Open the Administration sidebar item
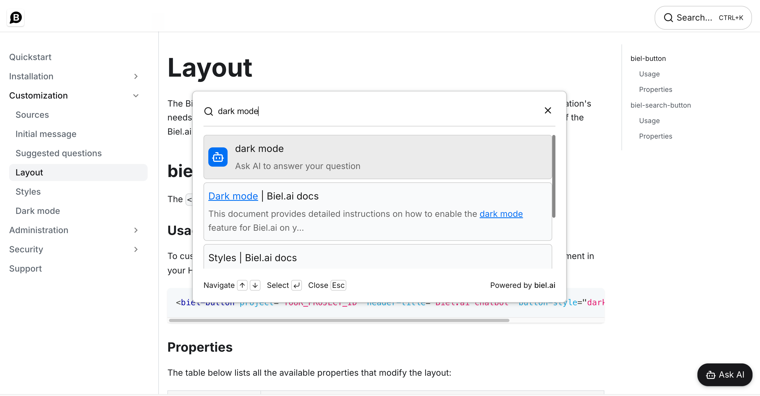760x396 pixels. (39, 230)
